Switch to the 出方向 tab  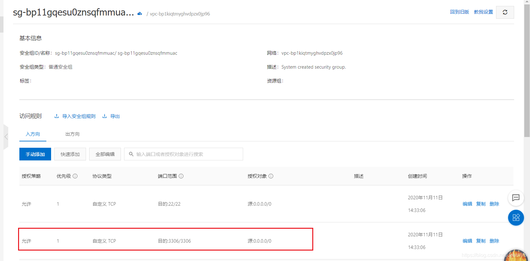[72, 134]
